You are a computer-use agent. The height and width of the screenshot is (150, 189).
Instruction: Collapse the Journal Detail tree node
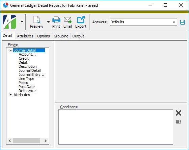(x=10, y=50)
